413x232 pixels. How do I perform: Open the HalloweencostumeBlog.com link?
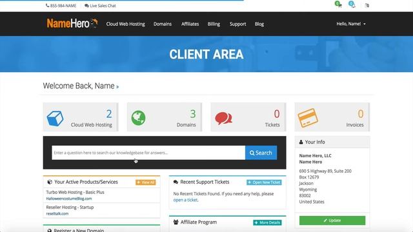pos(69,198)
